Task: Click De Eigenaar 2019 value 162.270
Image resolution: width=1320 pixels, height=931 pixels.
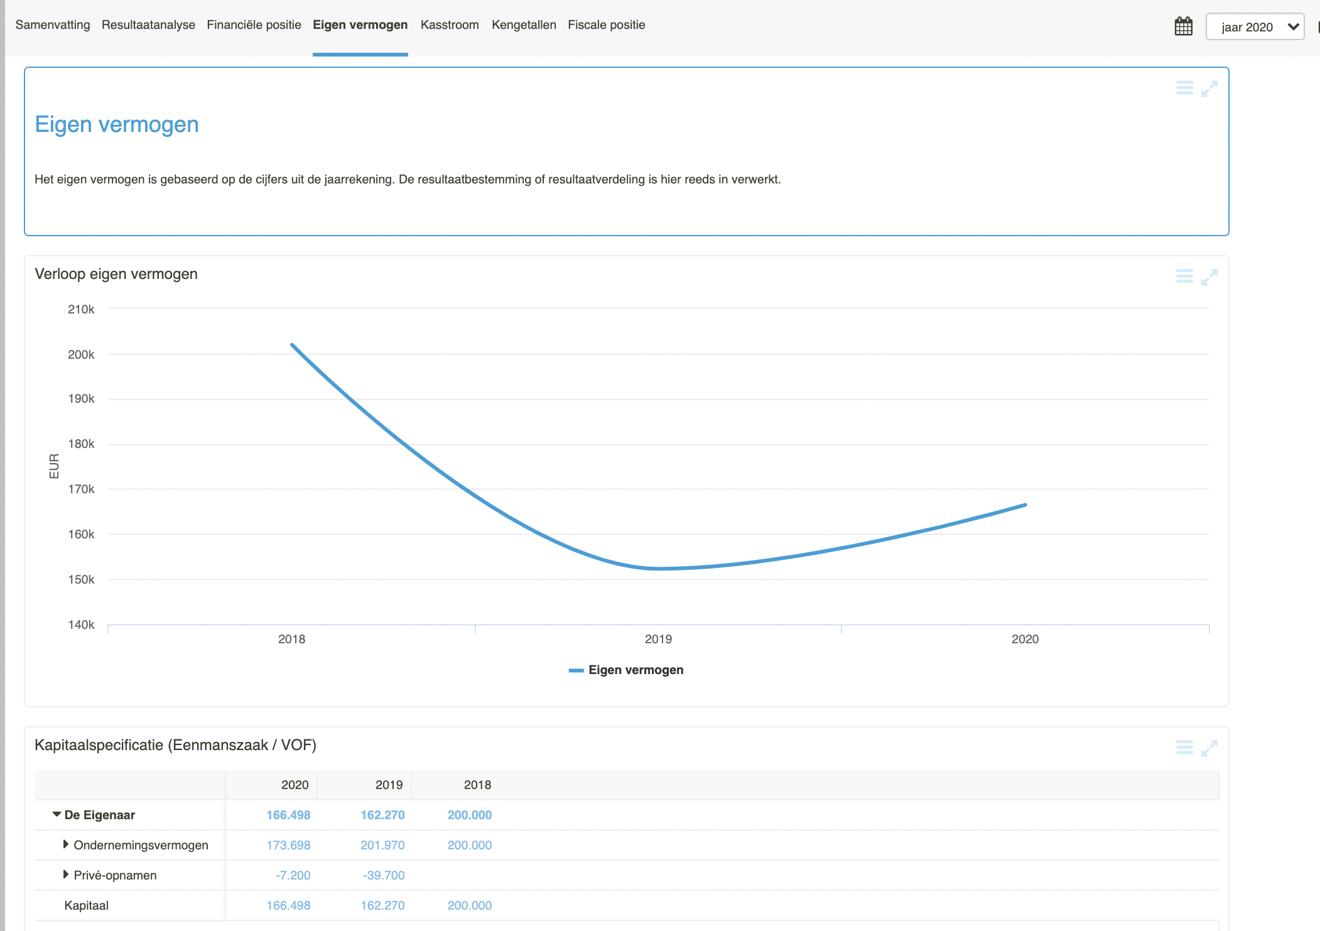Action: (x=382, y=815)
